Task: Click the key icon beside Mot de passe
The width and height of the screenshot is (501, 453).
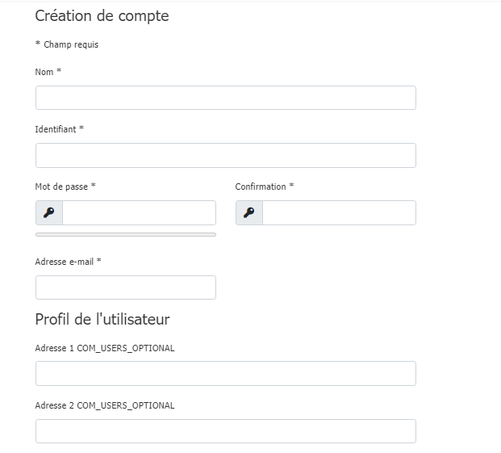Action: coord(49,213)
